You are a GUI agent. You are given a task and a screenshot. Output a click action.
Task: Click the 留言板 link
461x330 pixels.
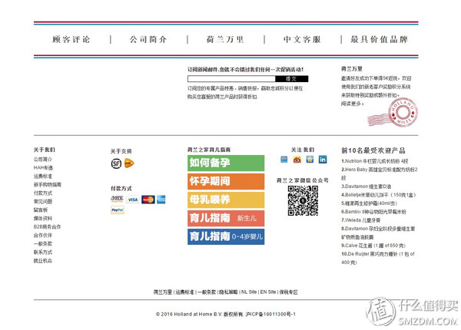tap(41, 210)
